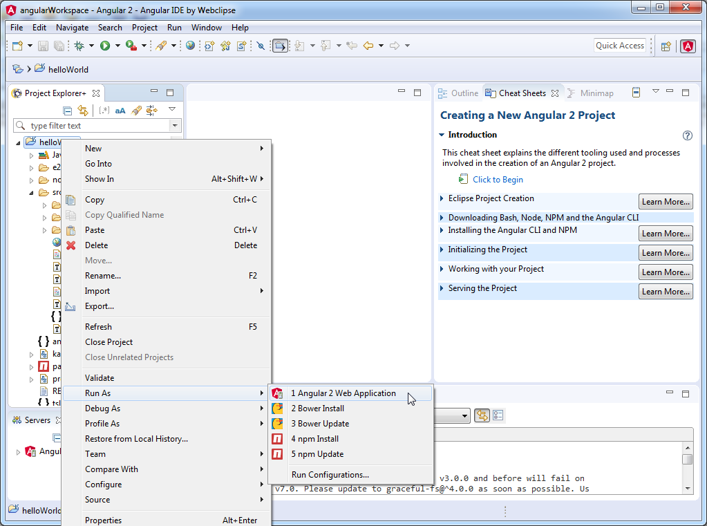The width and height of the screenshot is (707, 526).
Task: Click the list-style icon in the bottom panel toolbar
Action: 498,415
